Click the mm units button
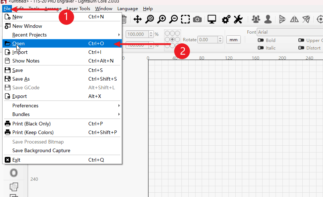Screen dimensions: 323x197 tap(233, 40)
